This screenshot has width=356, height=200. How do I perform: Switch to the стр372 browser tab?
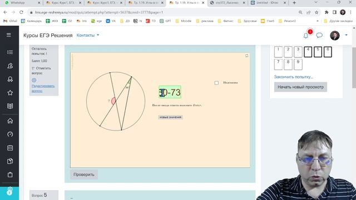[228, 3]
